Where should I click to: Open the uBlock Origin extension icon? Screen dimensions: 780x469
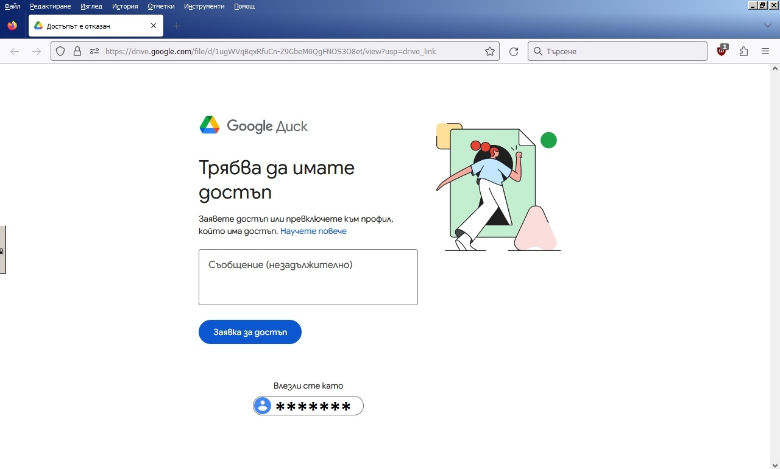coord(722,51)
